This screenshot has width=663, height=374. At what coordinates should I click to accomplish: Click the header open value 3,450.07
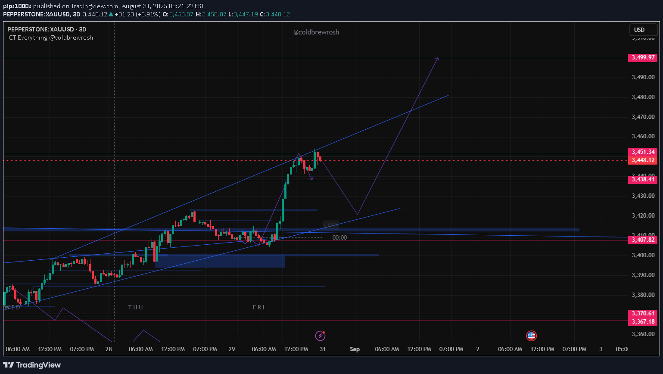181,14
